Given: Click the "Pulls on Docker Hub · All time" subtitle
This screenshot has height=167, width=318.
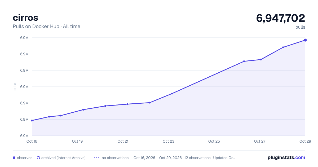Looking at the screenshot, I should [46, 27].
